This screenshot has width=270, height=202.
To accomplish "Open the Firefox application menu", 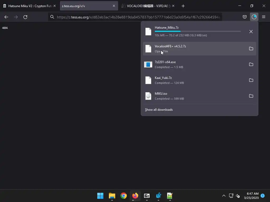I will coord(263,17).
